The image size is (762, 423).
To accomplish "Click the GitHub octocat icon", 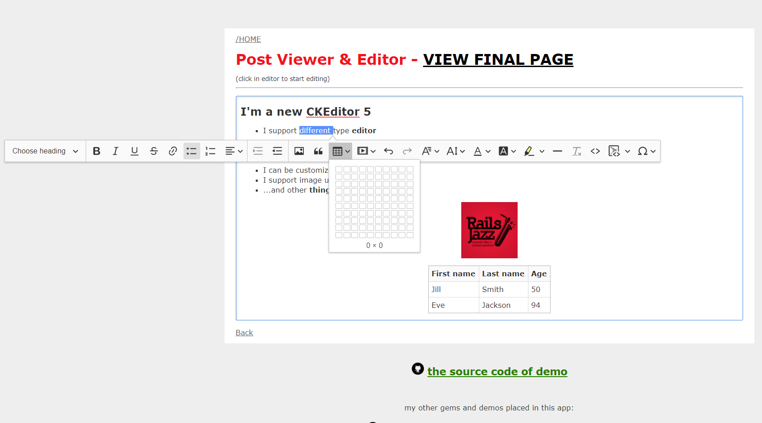I will coord(418,369).
